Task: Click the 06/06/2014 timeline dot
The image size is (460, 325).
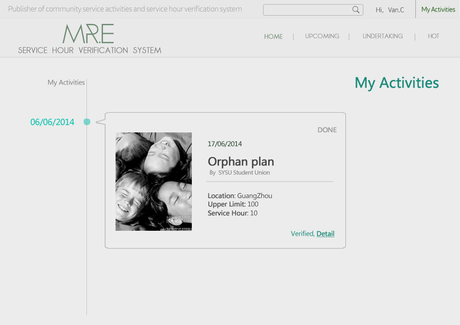Action: (x=87, y=122)
